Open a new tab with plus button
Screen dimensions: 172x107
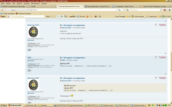[x=170, y=6]
